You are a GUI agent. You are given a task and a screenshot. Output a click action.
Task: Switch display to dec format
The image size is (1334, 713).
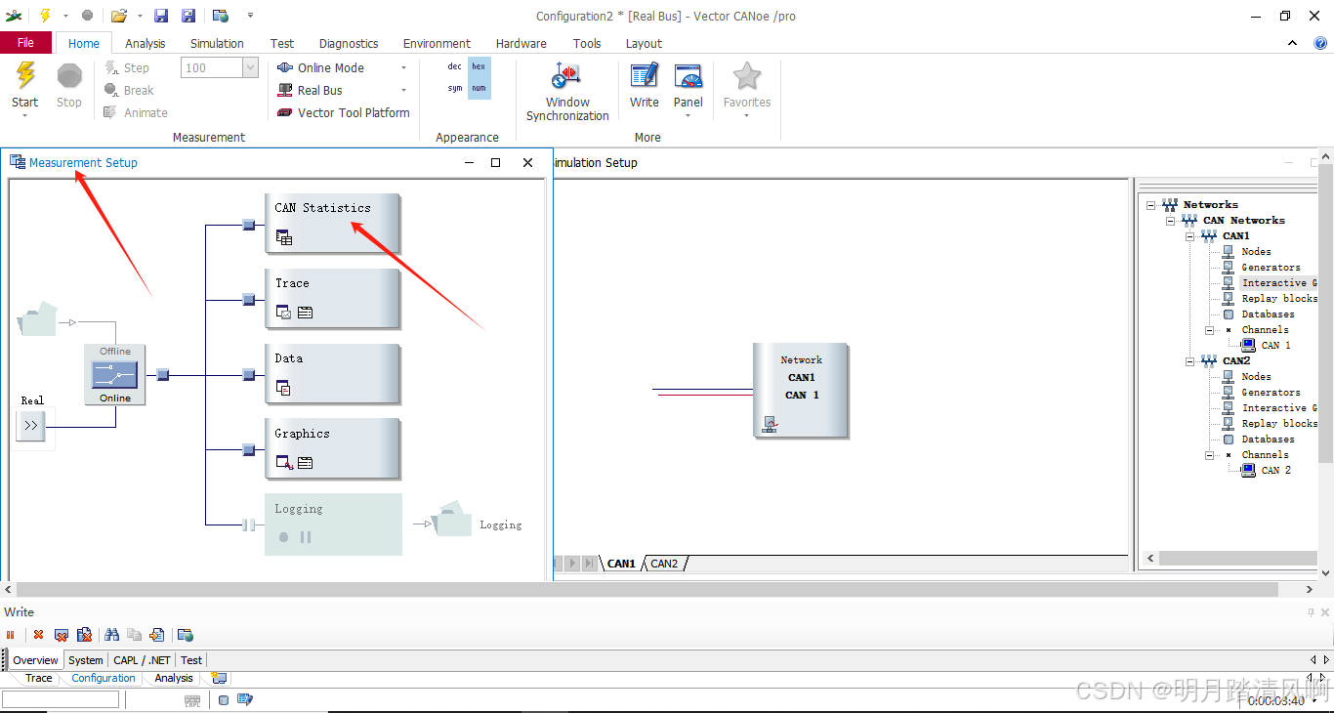click(x=455, y=66)
